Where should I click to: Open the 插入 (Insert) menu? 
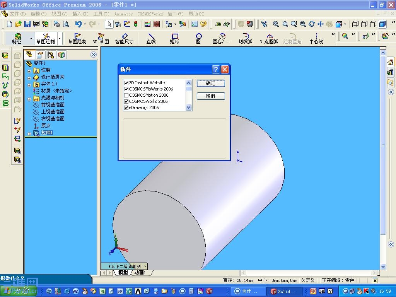point(80,14)
